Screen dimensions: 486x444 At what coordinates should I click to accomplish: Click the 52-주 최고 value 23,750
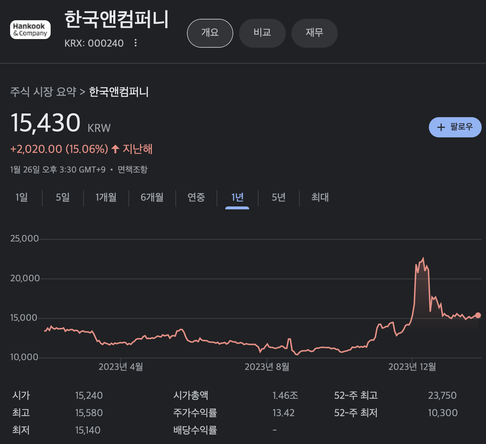(442, 396)
